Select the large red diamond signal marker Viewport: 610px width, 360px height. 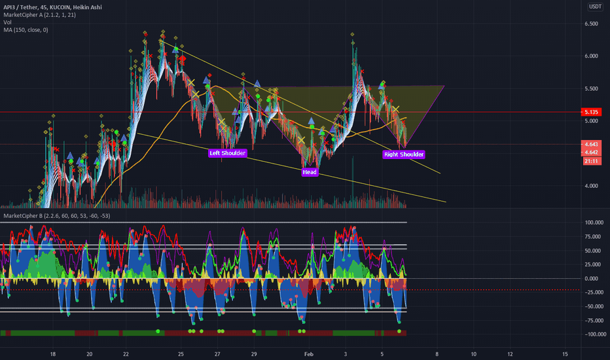tap(183, 59)
